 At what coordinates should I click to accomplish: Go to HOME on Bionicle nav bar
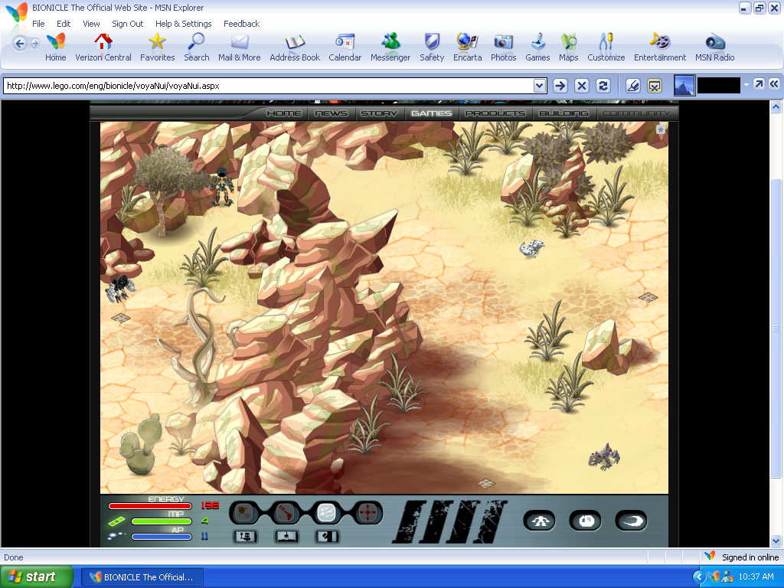(x=284, y=113)
